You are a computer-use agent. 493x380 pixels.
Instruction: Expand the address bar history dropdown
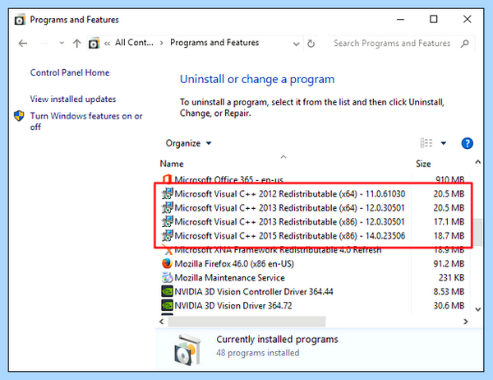point(296,44)
